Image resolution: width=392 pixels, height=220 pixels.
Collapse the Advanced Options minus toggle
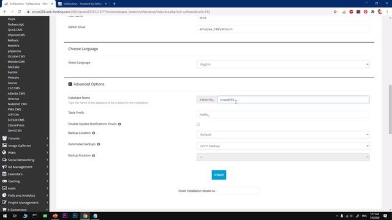point(70,84)
